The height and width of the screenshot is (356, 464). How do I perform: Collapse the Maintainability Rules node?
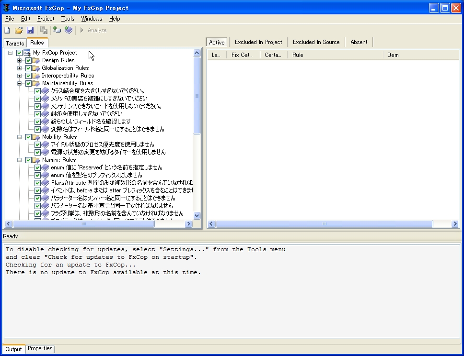[x=19, y=83]
